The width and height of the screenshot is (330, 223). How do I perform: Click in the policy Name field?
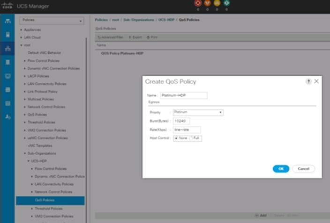(184, 95)
